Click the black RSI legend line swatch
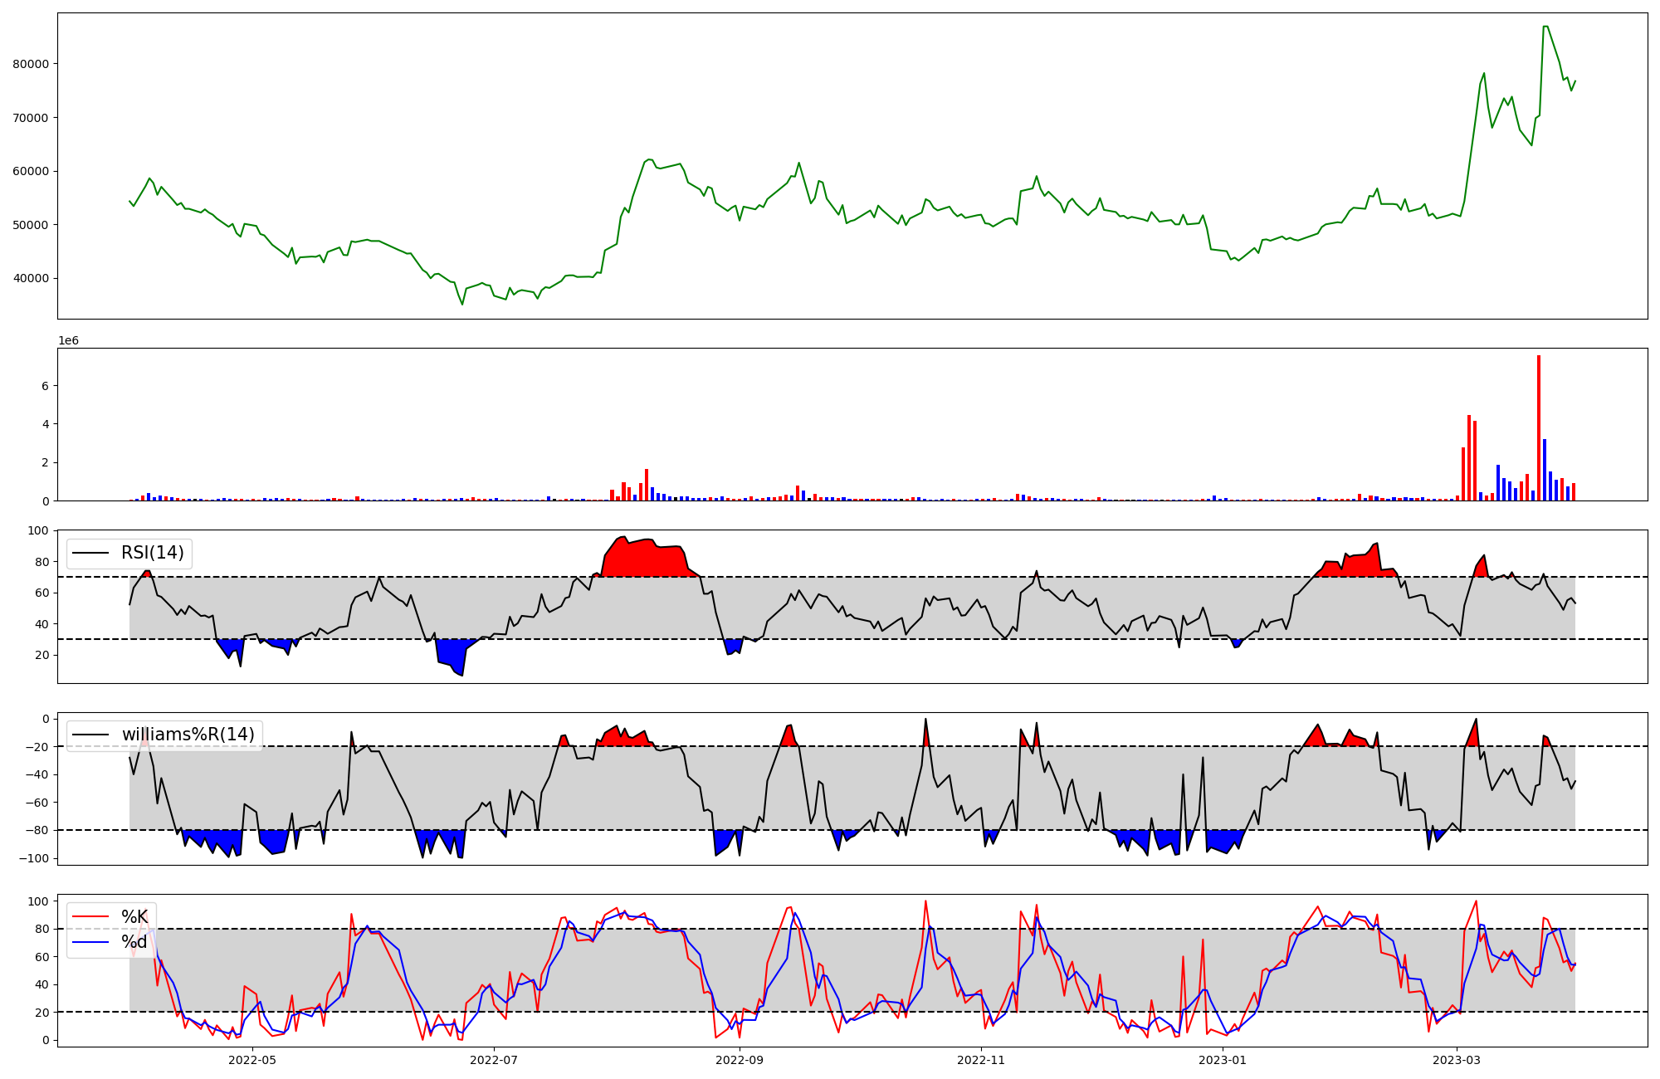Image resolution: width=1660 pixels, height=1079 pixels. click(x=90, y=553)
